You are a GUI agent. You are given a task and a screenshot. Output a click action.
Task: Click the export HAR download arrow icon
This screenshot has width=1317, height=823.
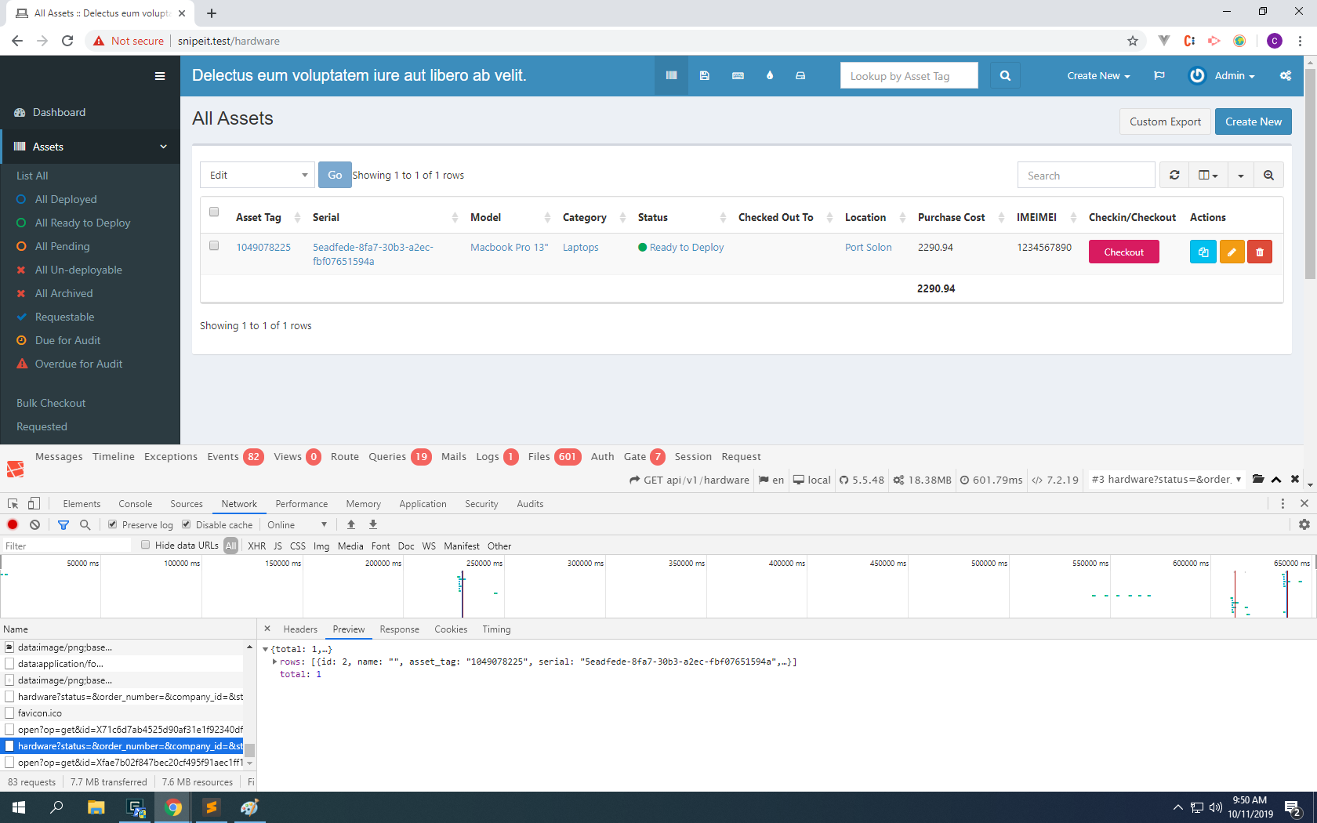373,524
